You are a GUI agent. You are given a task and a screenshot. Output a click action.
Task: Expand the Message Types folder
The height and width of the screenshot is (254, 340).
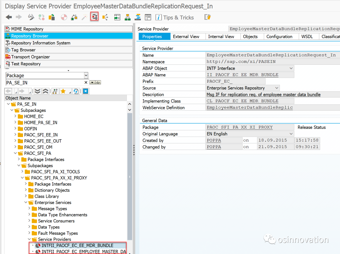click(29, 209)
